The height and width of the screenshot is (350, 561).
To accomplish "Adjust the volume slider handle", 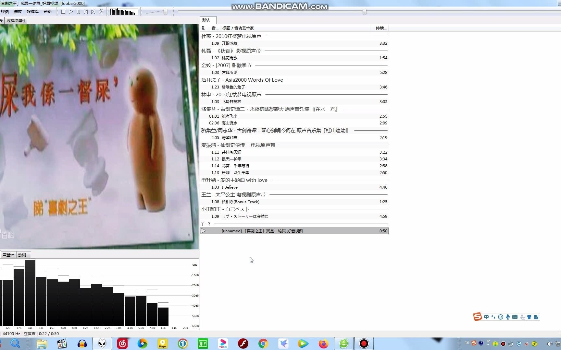I will (x=166, y=12).
